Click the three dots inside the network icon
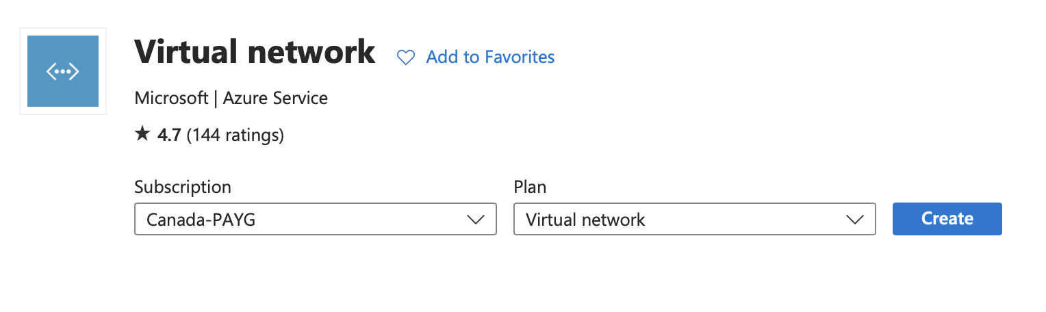The width and height of the screenshot is (1046, 312). click(x=63, y=71)
